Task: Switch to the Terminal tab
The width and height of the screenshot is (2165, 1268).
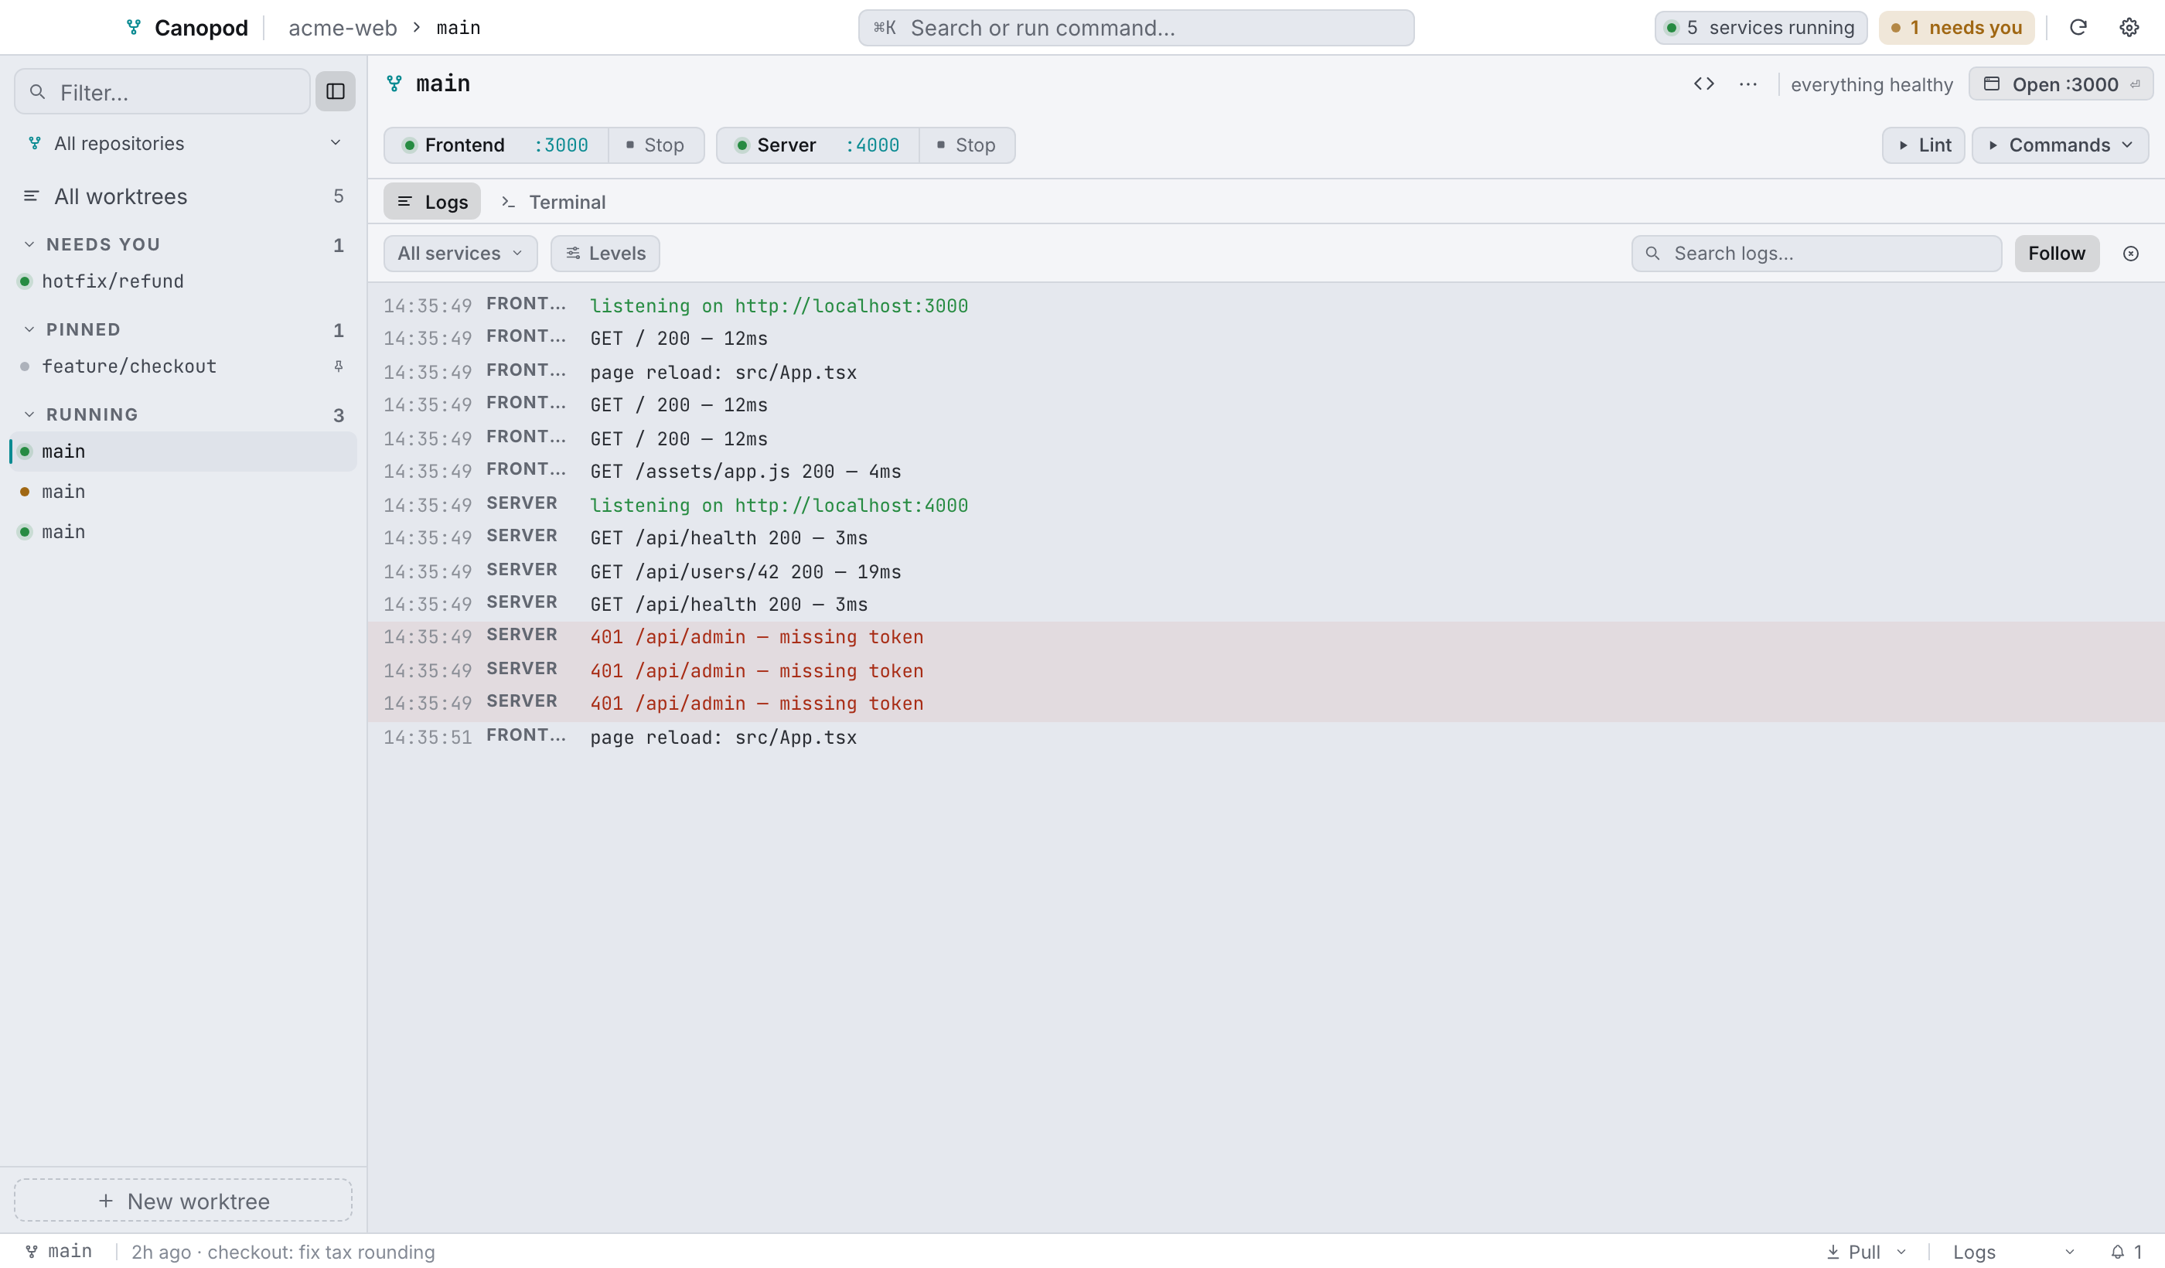Action: click(x=554, y=202)
